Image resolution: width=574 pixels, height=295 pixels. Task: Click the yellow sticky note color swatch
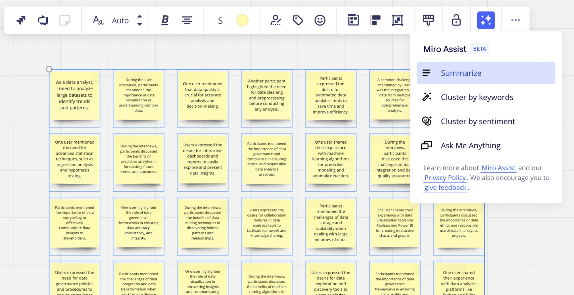(x=242, y=20)
